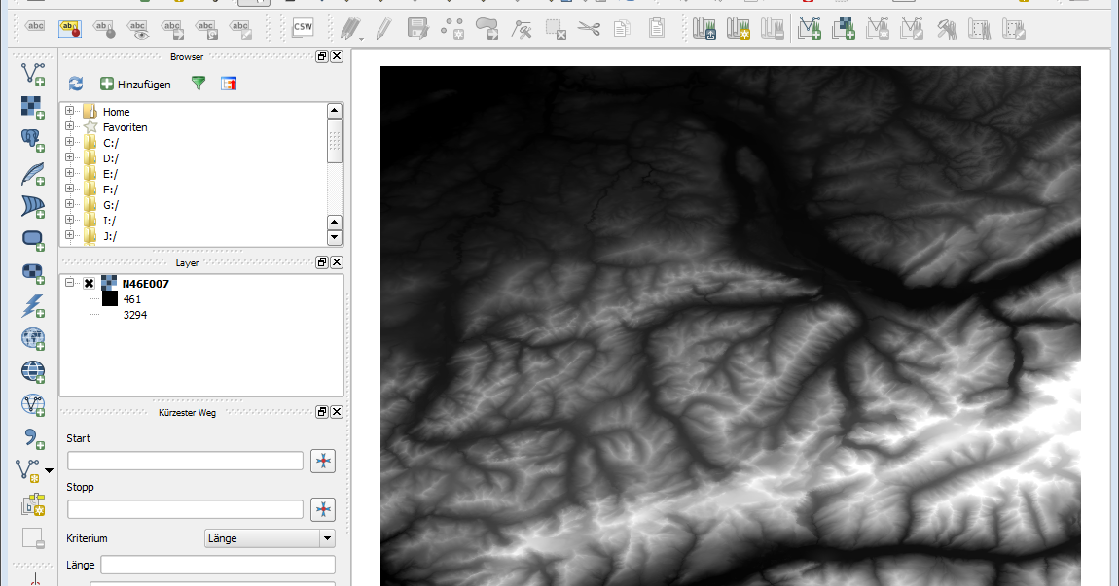Click the filter funnel in Browser panel

[199, 85]
